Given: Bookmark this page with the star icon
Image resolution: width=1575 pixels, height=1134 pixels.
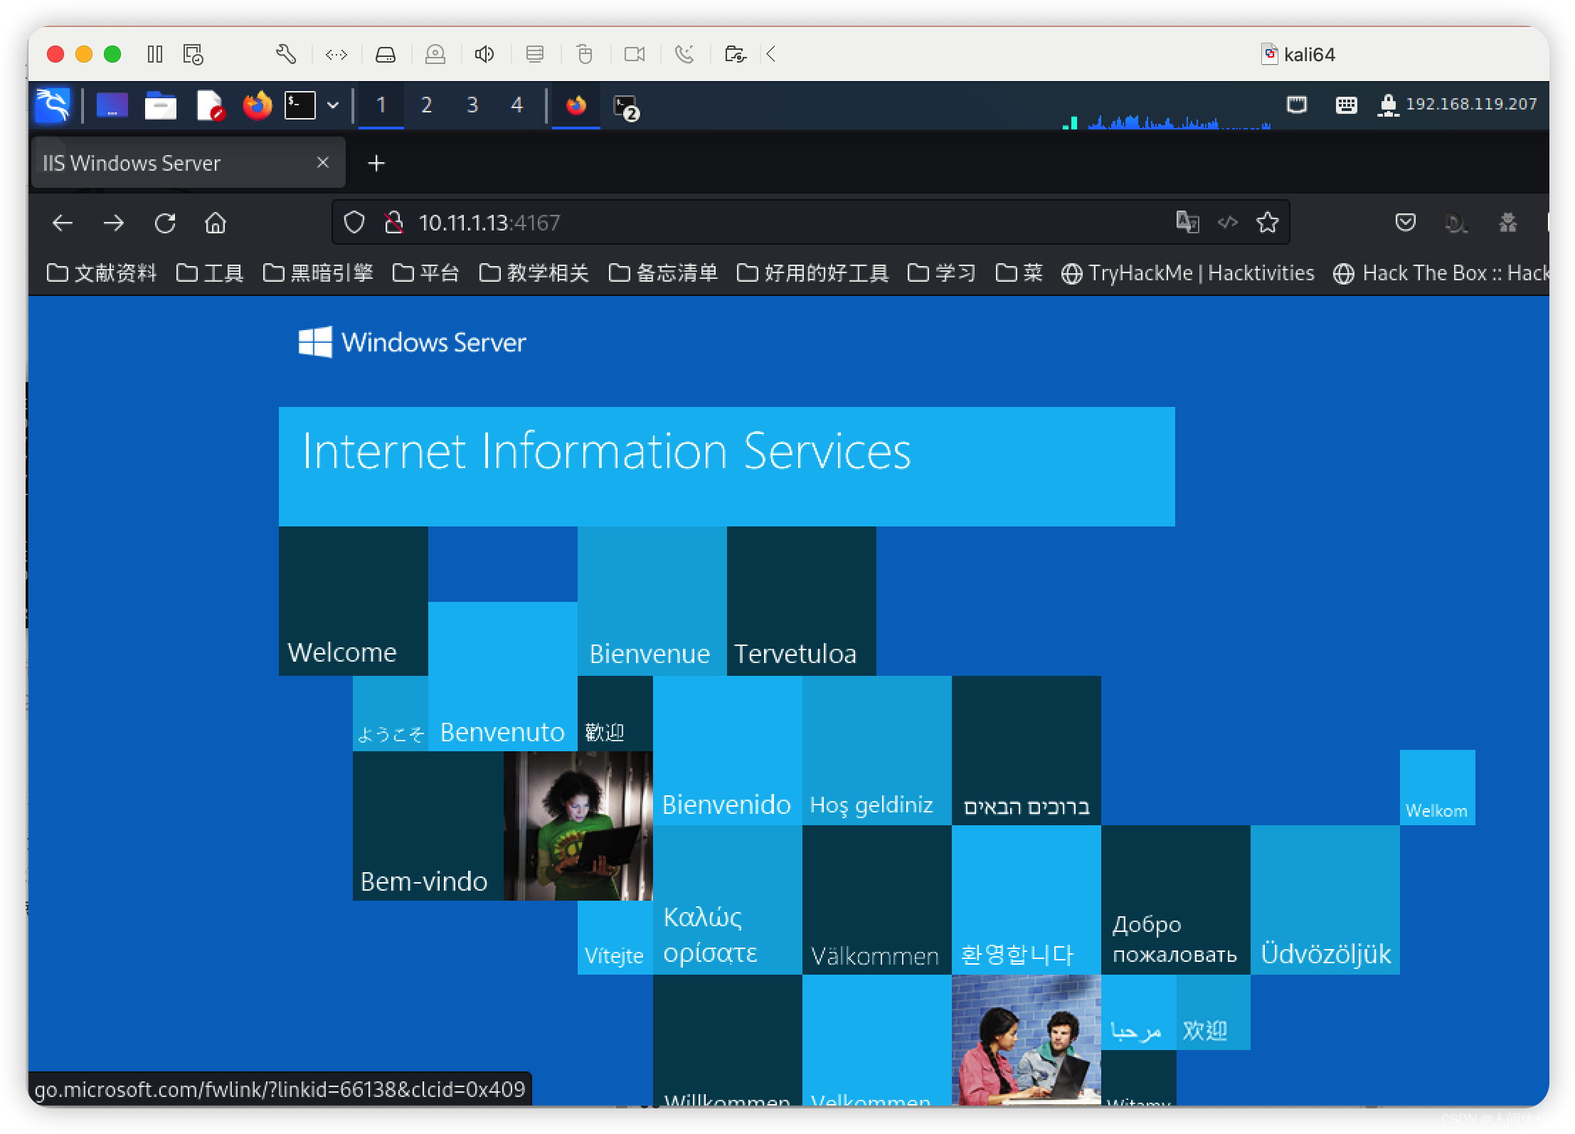Looking at the screenshot, I should [x=1268, y=223].
